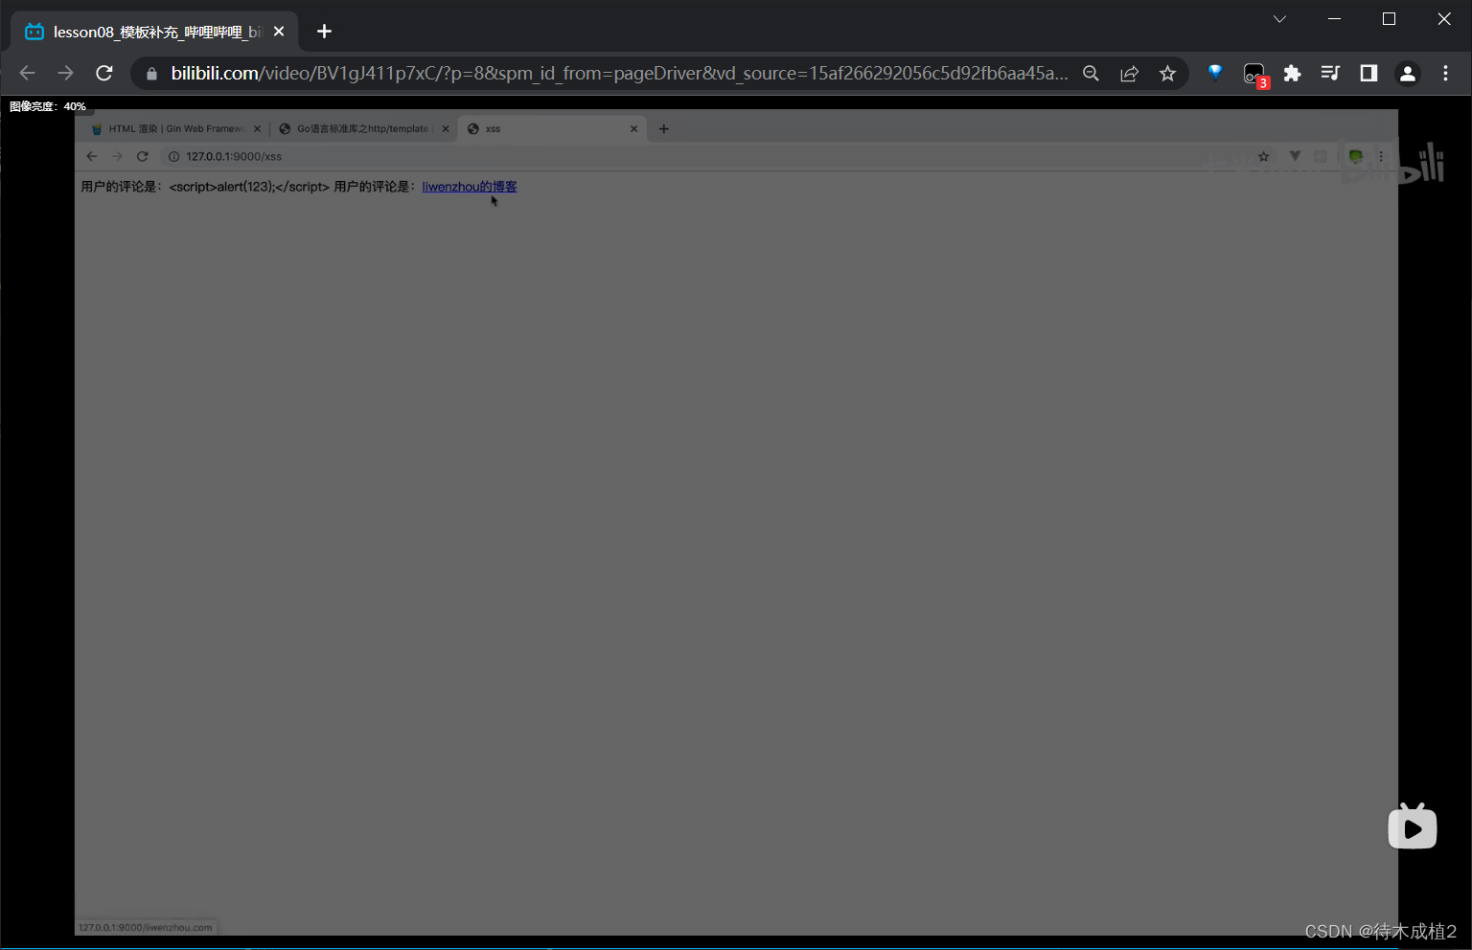This screenshot has width=1472, height=950.
Task: Open a new tab in outer Chrome
Action: (x=324, y=32)
